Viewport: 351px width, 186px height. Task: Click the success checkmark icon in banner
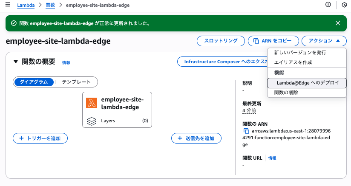(14, 23)
